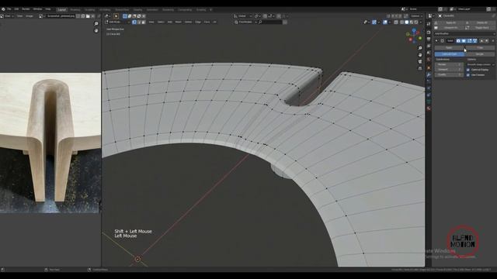The height and width of the screenshot is (279, 497).
Task: Toggle viewport overlays
Action: [x=385, y=22]
